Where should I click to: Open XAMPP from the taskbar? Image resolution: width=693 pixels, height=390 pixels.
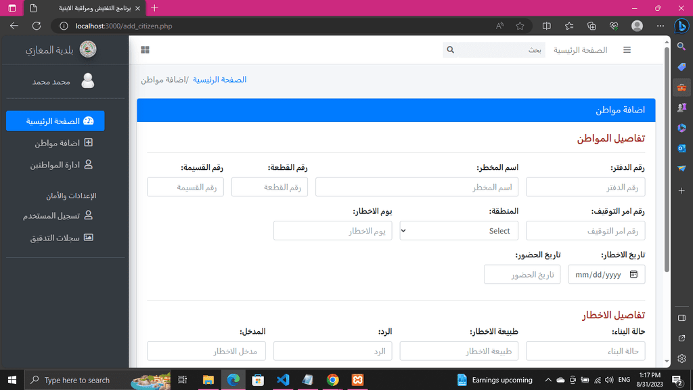point(357,380)
